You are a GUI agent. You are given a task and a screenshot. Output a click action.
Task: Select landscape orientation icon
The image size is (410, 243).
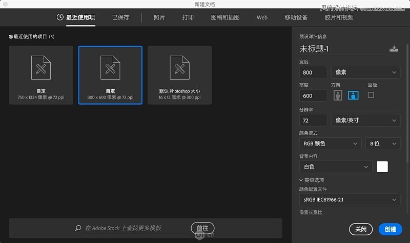353,95
